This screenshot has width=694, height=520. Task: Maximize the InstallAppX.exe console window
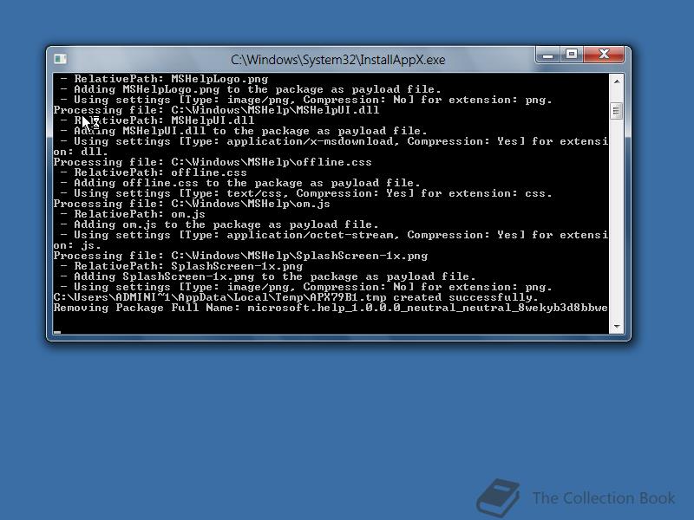click(572, 55)
